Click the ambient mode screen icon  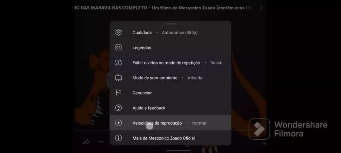point(118,77)
